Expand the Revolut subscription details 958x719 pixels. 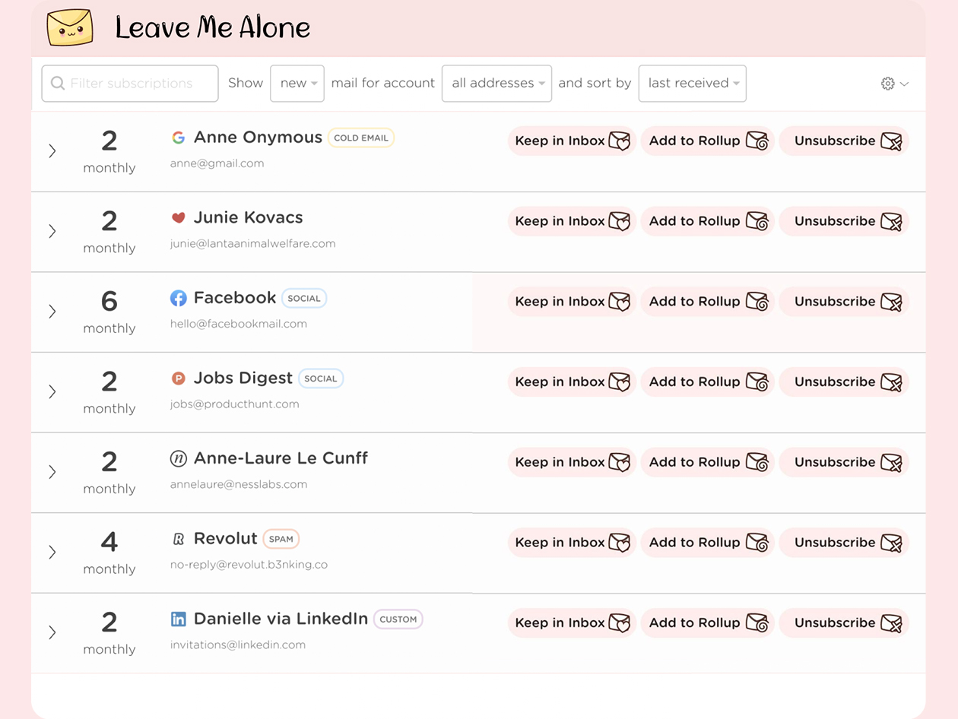pos(52,553)
